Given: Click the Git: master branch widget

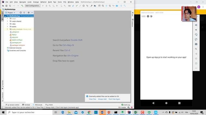Looking at the screenshot, I should tap(122, 107).
